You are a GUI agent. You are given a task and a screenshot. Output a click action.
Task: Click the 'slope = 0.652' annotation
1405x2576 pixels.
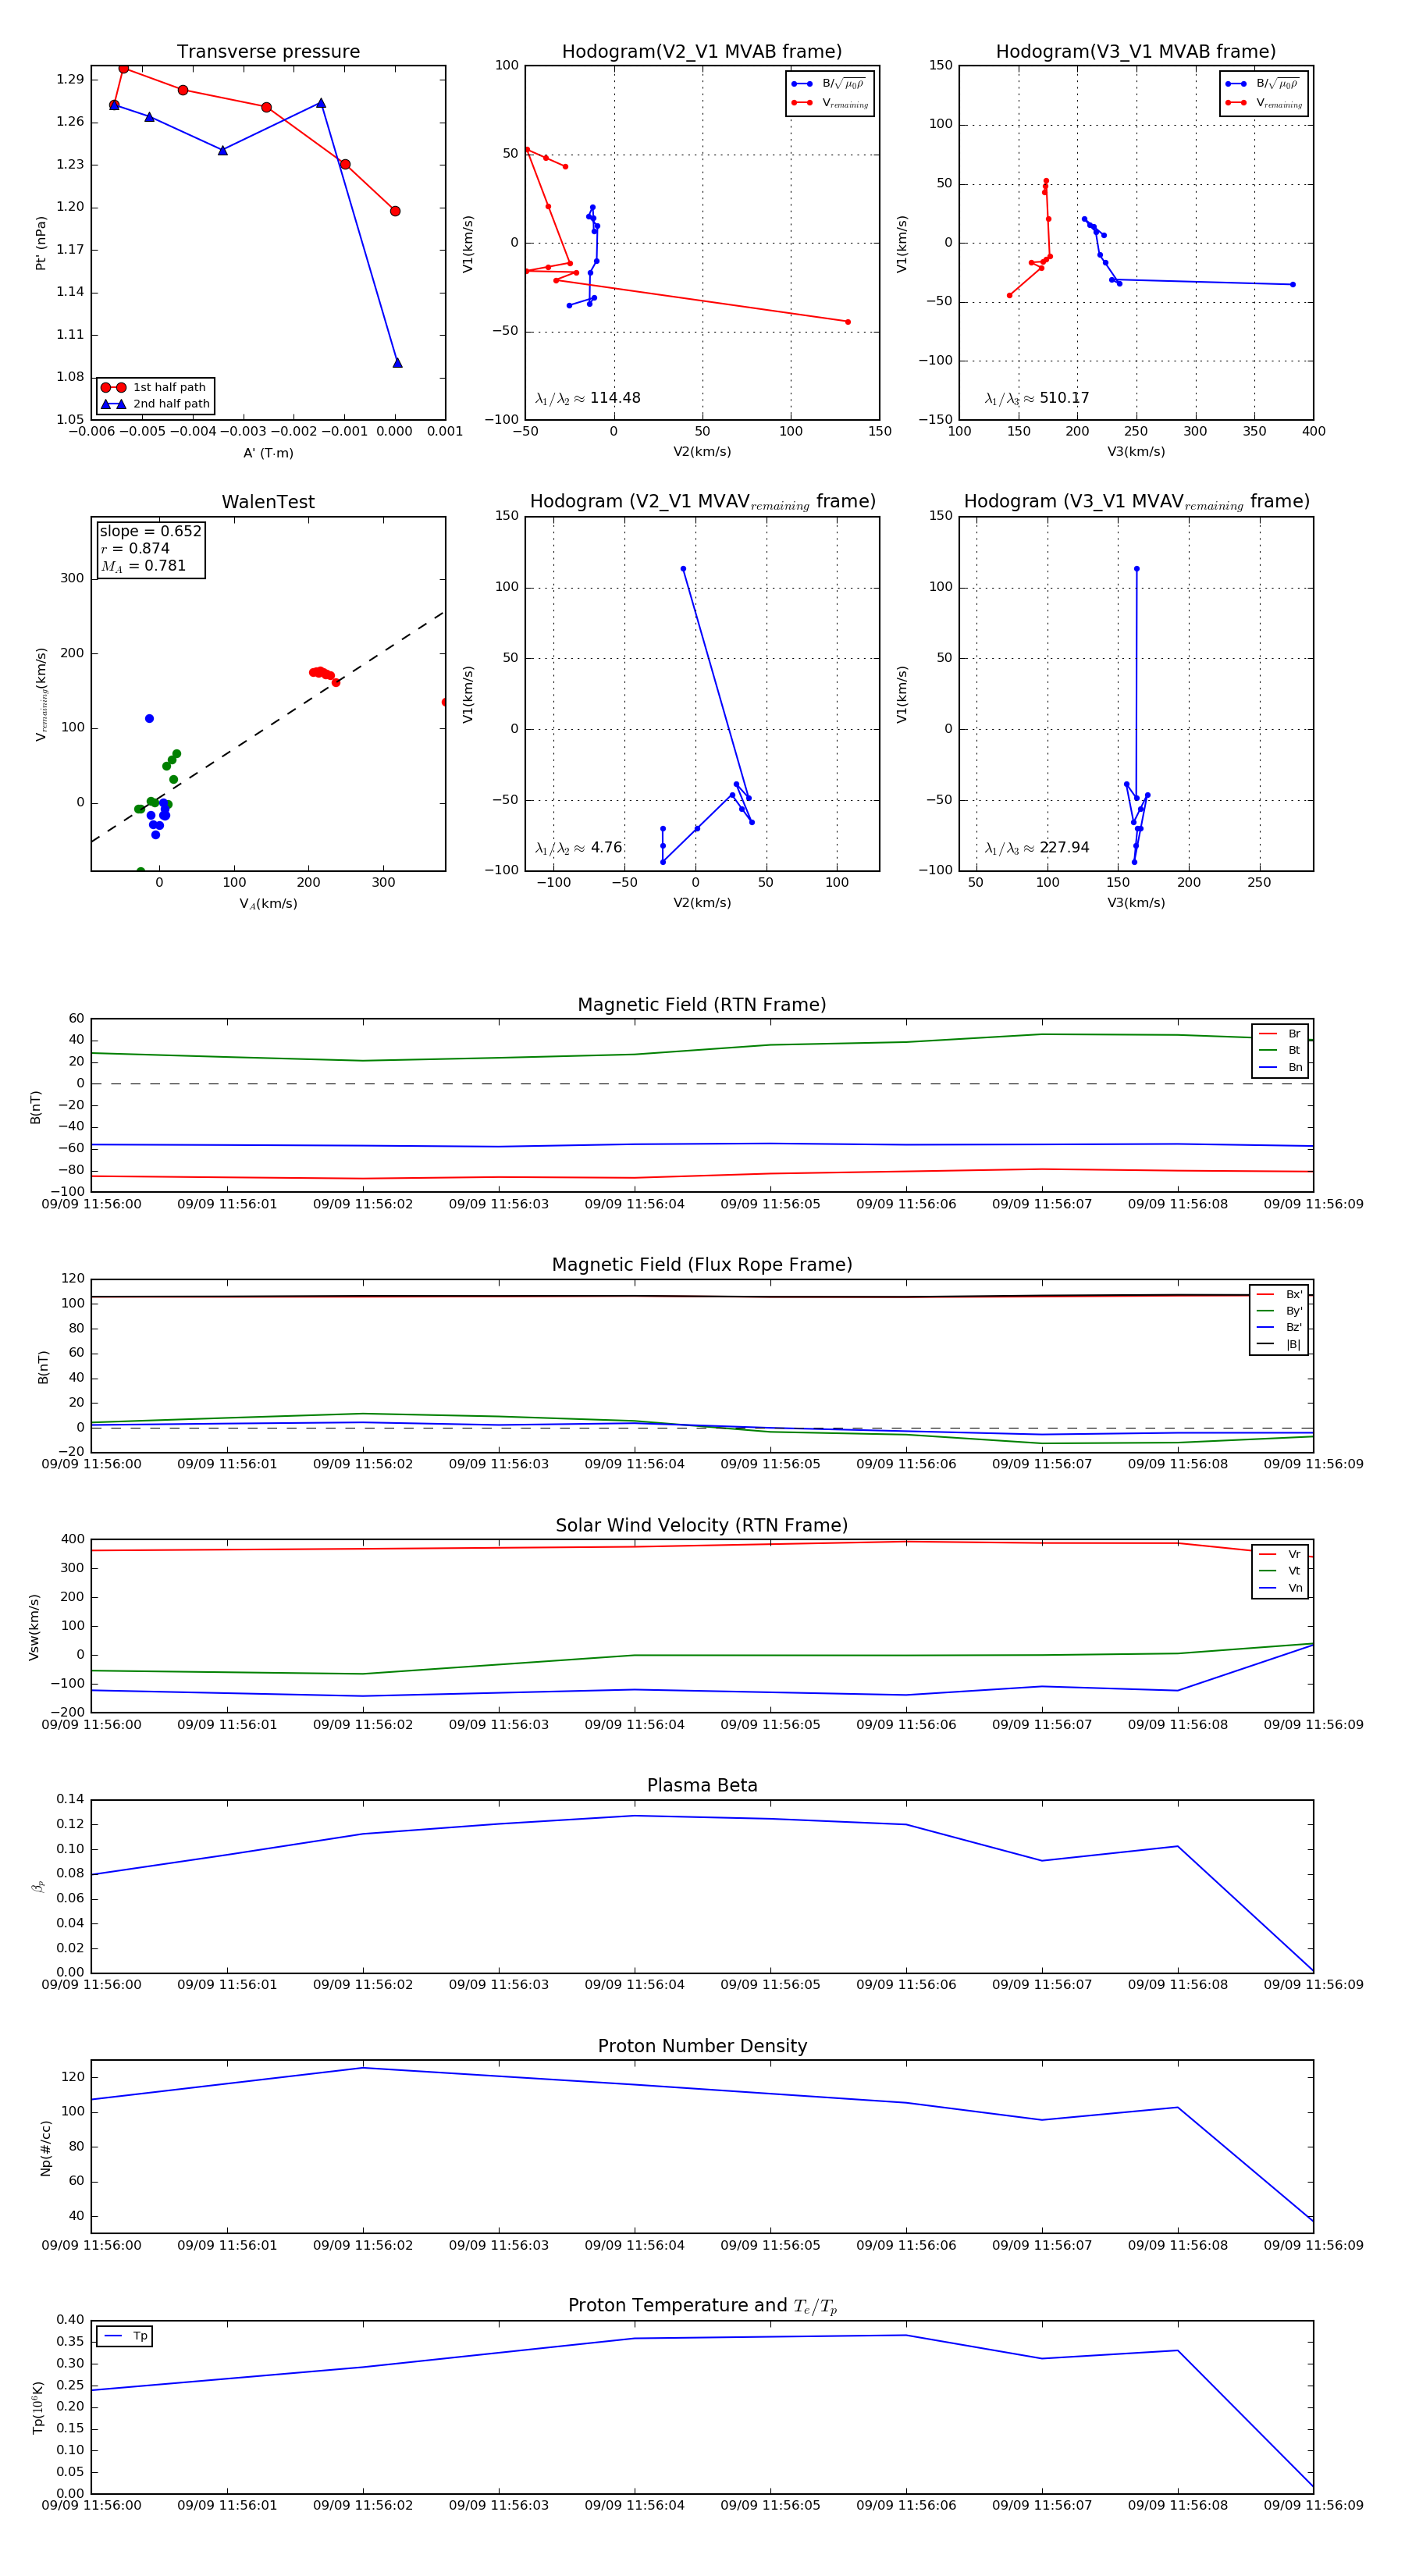(x=150, y=531)
